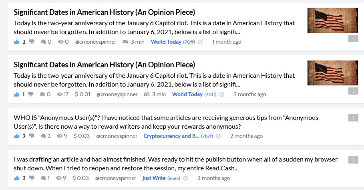Click the comment icon on the browser shut down post
Image resolution: width=364 pixels, height=190 pixels.
tap(43, 178)
